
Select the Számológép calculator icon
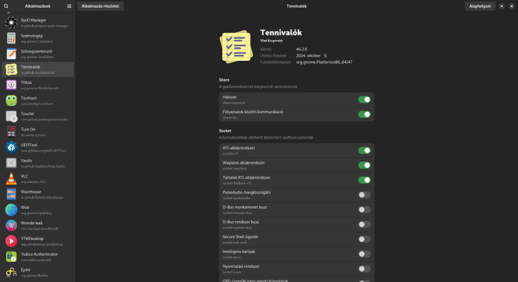pyautogui.click(x=11, y=38)
